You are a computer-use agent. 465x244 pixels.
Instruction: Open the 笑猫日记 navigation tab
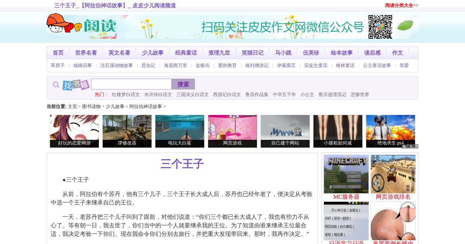[253, 53]
